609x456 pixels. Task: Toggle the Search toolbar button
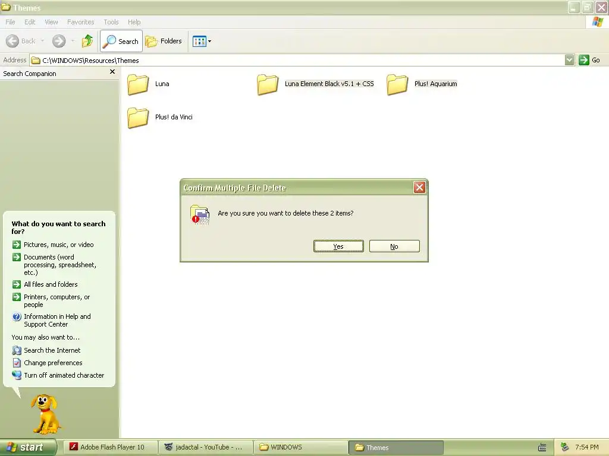coord(121,41)
